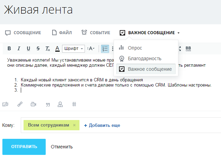This screenshot has width=221, height=159.
Task: Toggle the numbered list button
Action: click(x=105, y=49)
